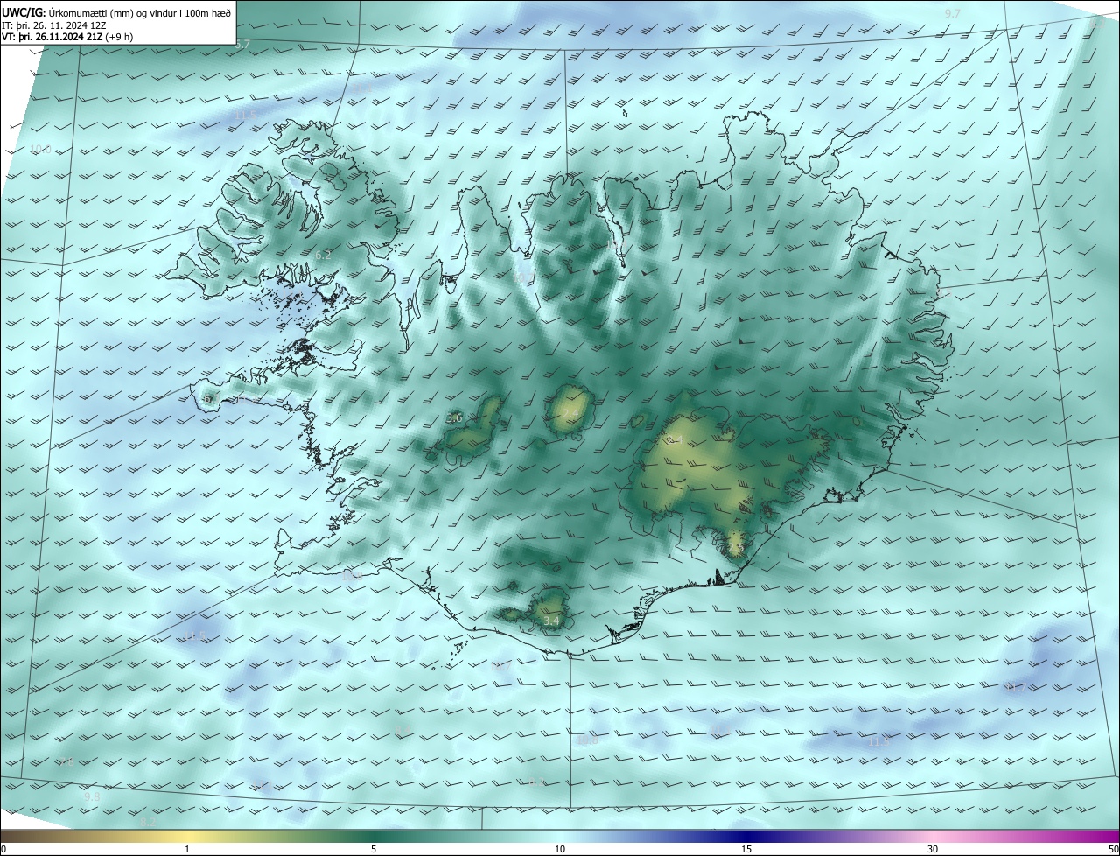Screen dimensions: 1120x856
Task: Click the '10' tick on the color scale
Action: click(x=560, y=849)
